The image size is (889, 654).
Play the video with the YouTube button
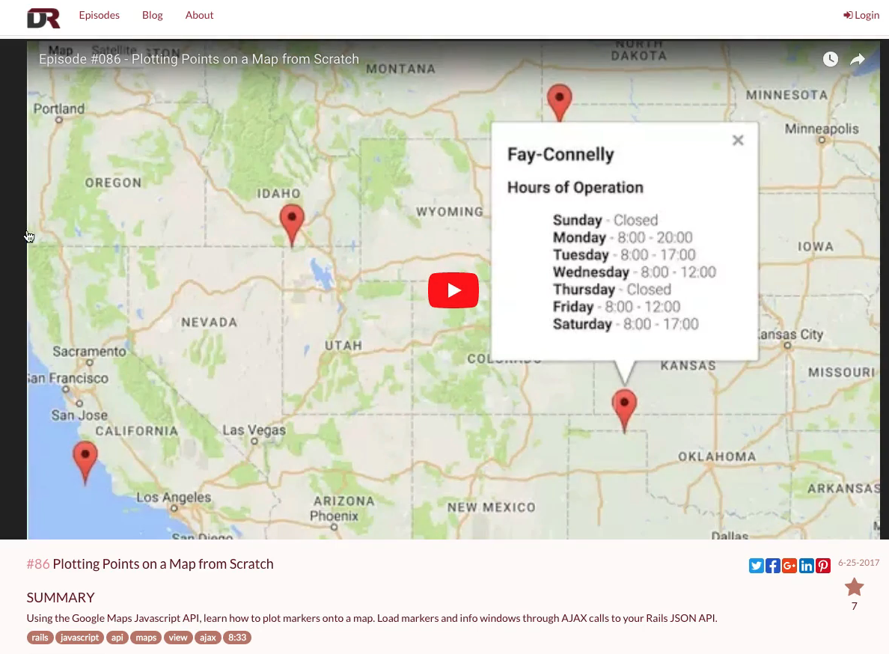tap(453, 290)
